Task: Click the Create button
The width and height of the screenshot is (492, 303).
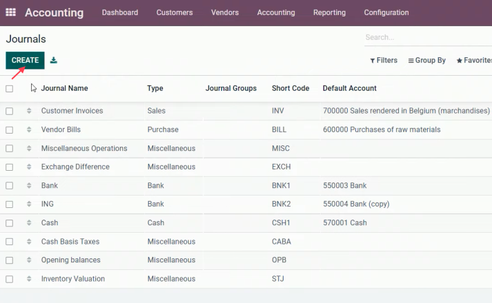Action: click(x=25, y=60)
